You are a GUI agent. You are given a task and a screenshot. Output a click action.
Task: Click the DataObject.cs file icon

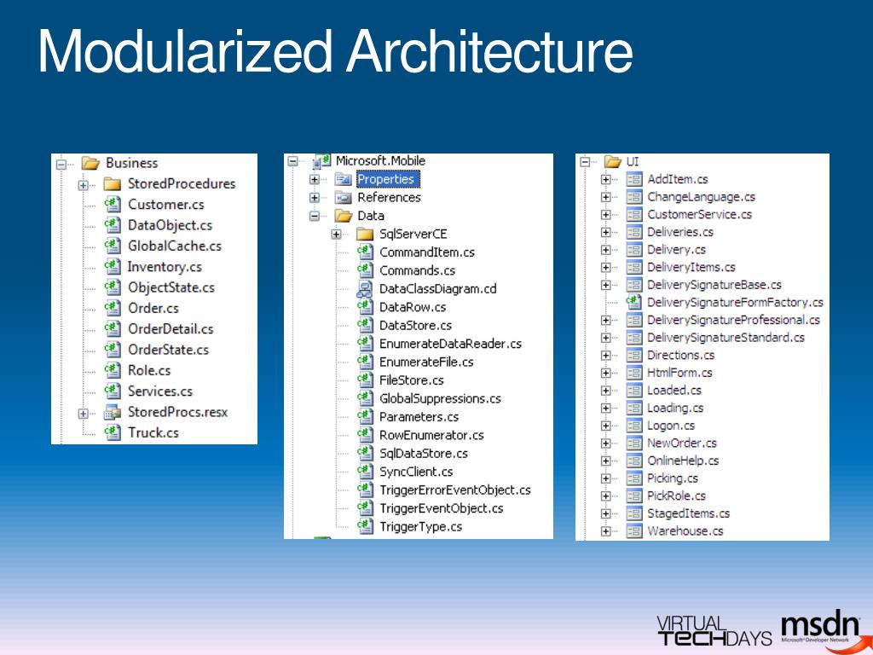click(113, 225)
